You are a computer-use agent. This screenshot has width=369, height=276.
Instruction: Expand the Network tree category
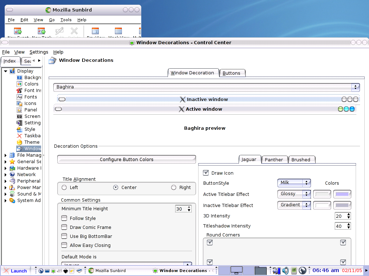tap(6, 175)
